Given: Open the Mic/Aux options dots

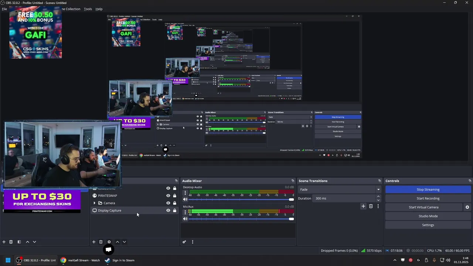Looking at the screenshot, I should 185,212.
